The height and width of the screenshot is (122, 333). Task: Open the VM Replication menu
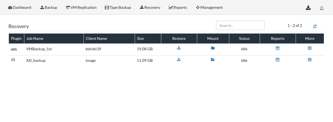[81, 7]
